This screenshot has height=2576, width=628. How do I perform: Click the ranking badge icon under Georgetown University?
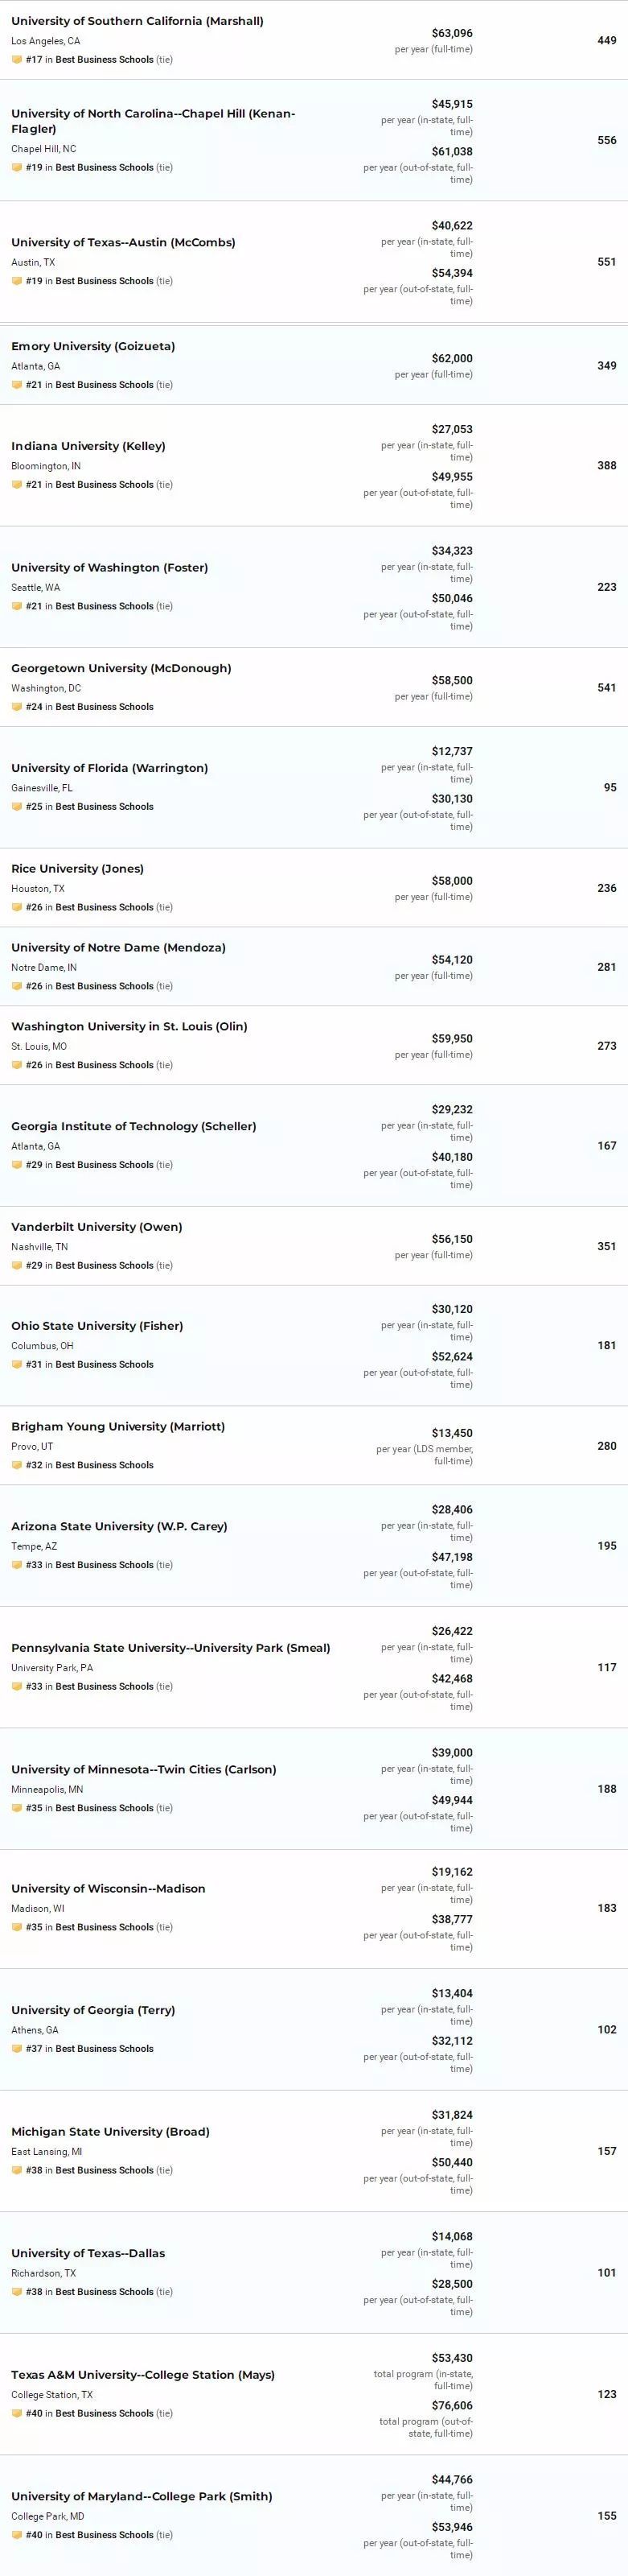click(16, 707)
